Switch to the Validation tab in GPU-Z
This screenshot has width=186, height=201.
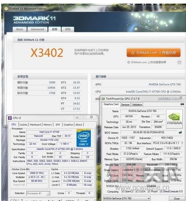[137, 105]
